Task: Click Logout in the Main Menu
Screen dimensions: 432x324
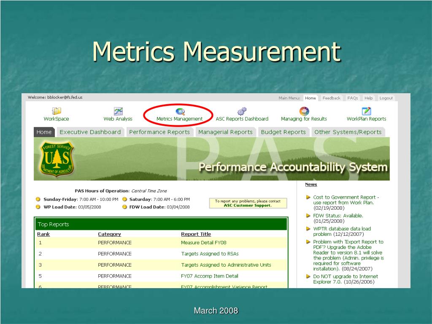Action: pos(386,98)
